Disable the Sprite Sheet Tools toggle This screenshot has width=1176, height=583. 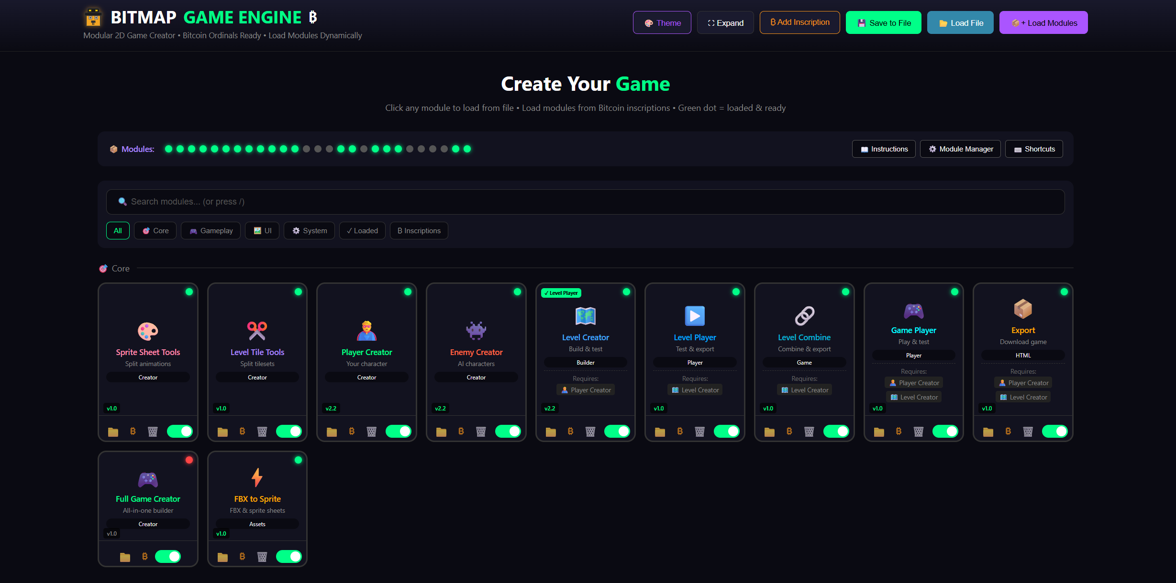click(180, 432)
